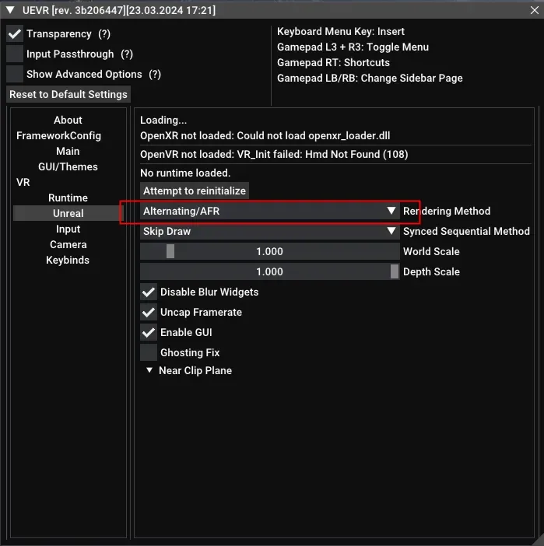The image size is (544, 546).
Task: Open the About sidebar page
Action: click(68, 120)
